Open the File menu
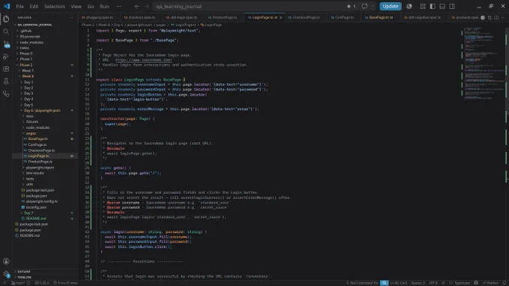Image resolution: width=509 pixels, height=286 pixels. tap(19, 6)
